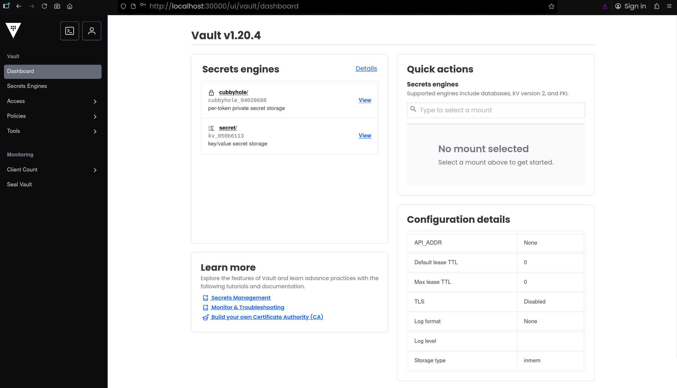Expand the Policies sidebar section
Viewport: 677px width, 388px height.
tap(53, 116)
